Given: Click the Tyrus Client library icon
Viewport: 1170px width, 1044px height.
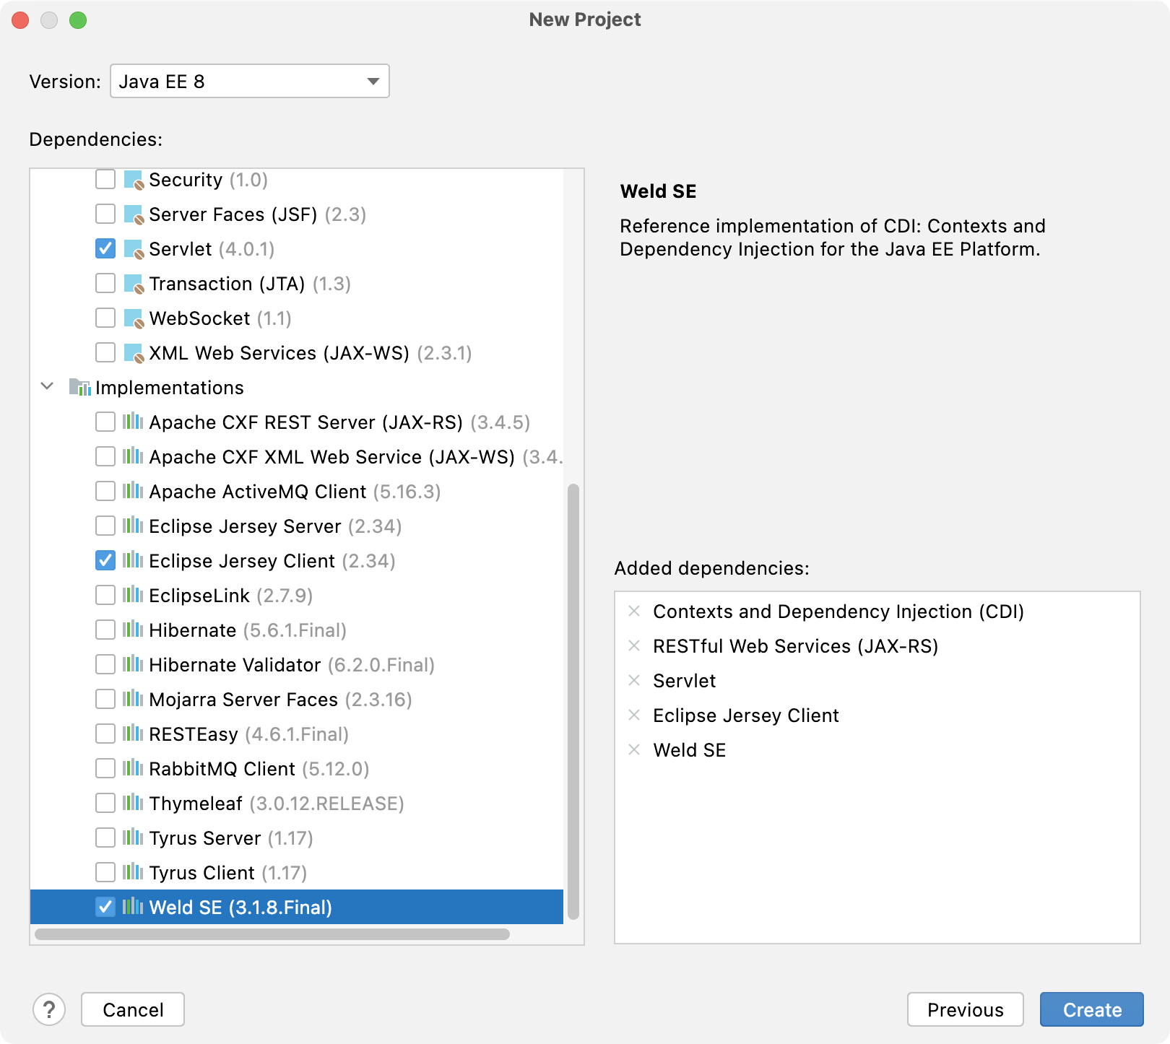Looking at the screenshot, I should pyautogui.click(x=133, y=872).
